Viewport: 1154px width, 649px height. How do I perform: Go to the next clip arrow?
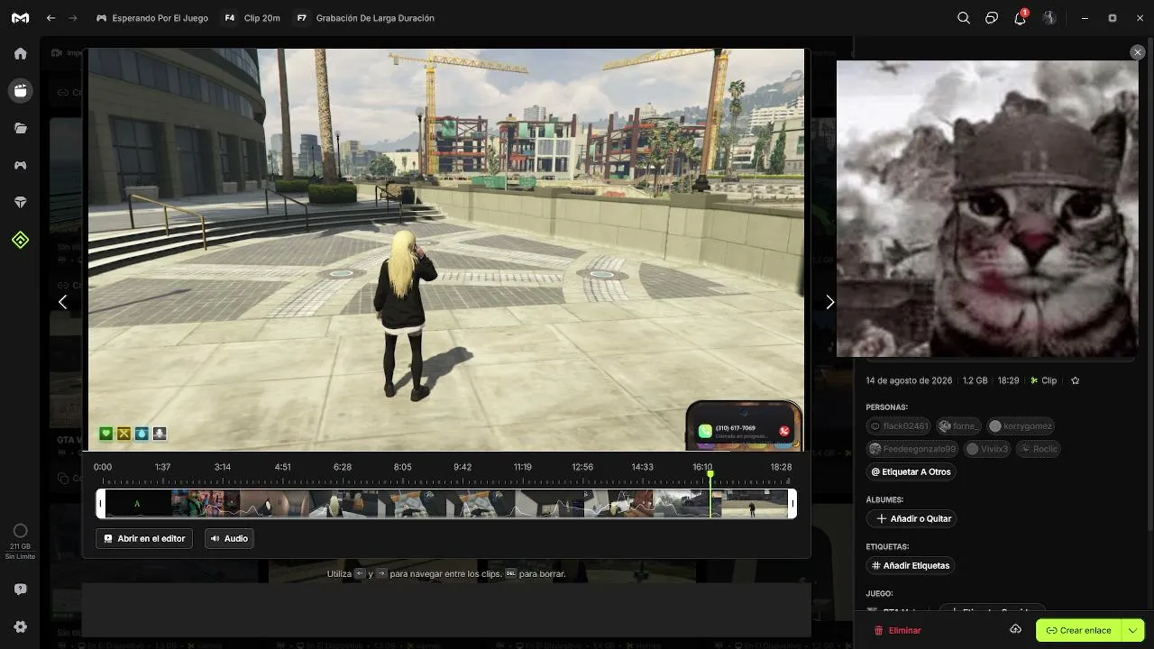830,302
